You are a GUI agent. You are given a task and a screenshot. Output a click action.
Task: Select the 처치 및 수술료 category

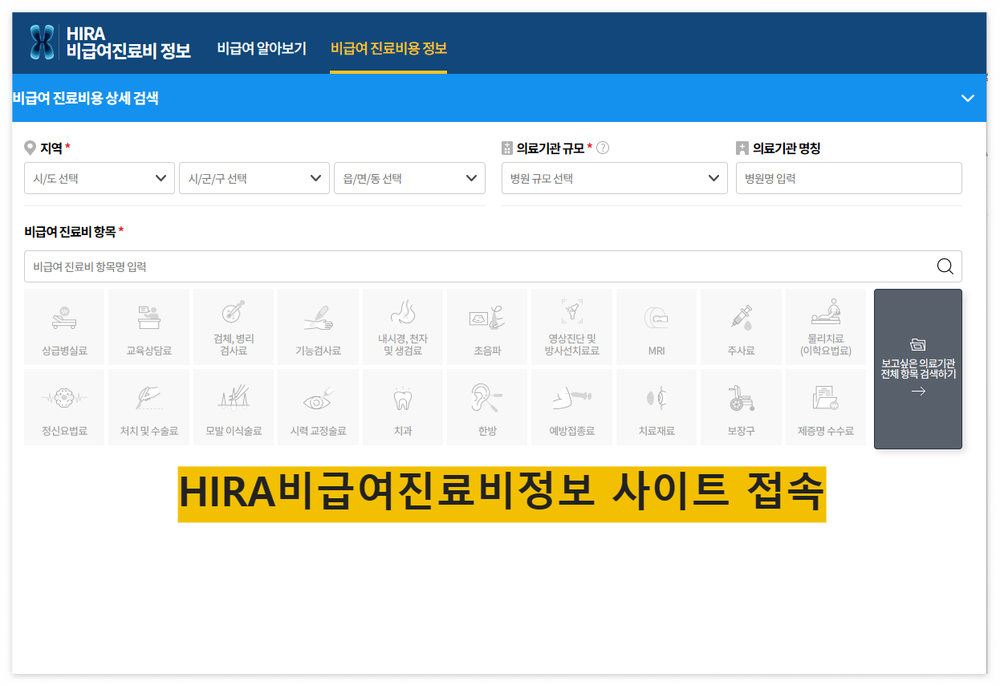click(x=148, y=408)
